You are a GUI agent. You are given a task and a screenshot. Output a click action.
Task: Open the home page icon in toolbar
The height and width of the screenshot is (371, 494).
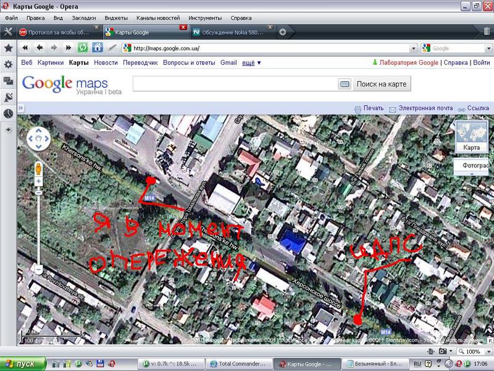click(98, 48)
